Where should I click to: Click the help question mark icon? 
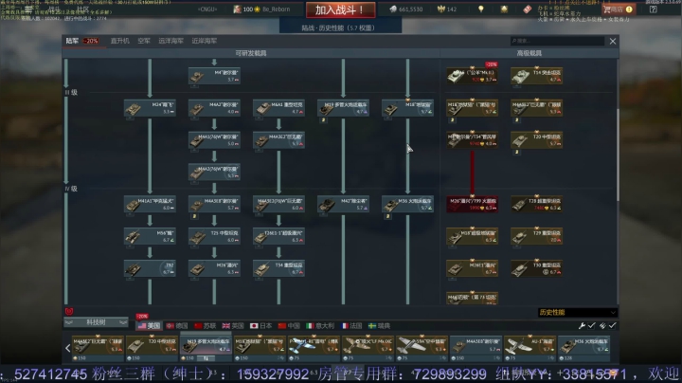point(654,9)
